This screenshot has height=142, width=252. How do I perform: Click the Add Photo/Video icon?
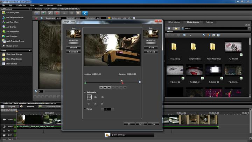click(3, 13)
